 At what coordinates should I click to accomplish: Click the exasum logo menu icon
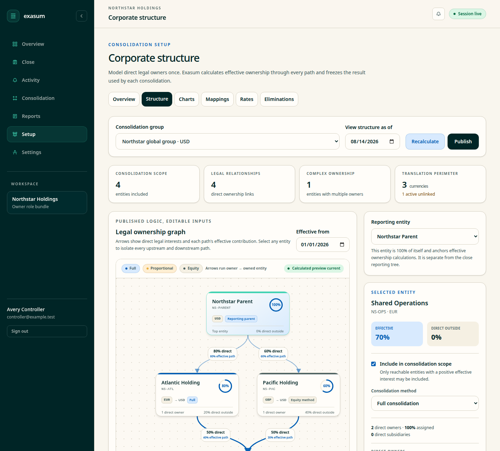click(x=13, y=16)
